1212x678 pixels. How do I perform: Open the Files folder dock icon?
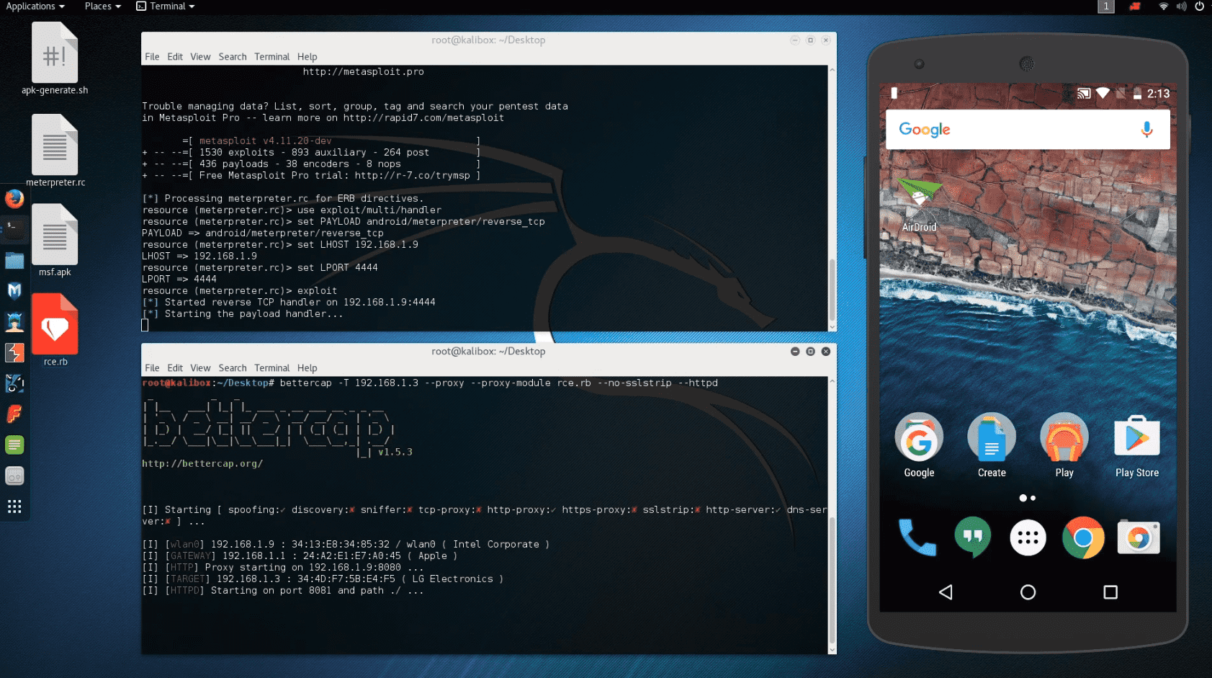[14, 260]
